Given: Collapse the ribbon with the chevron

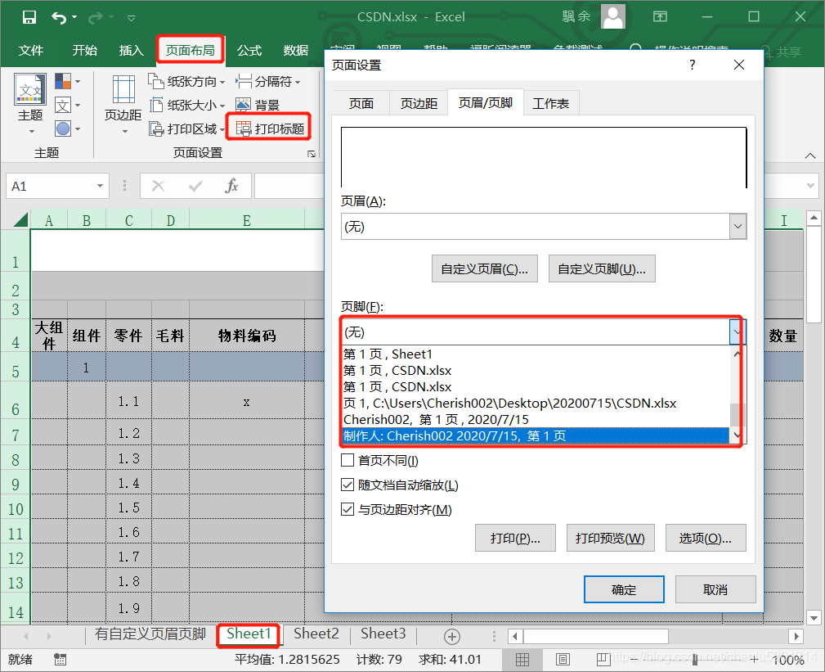Looking at the screenshot, I should pos(810,156).
